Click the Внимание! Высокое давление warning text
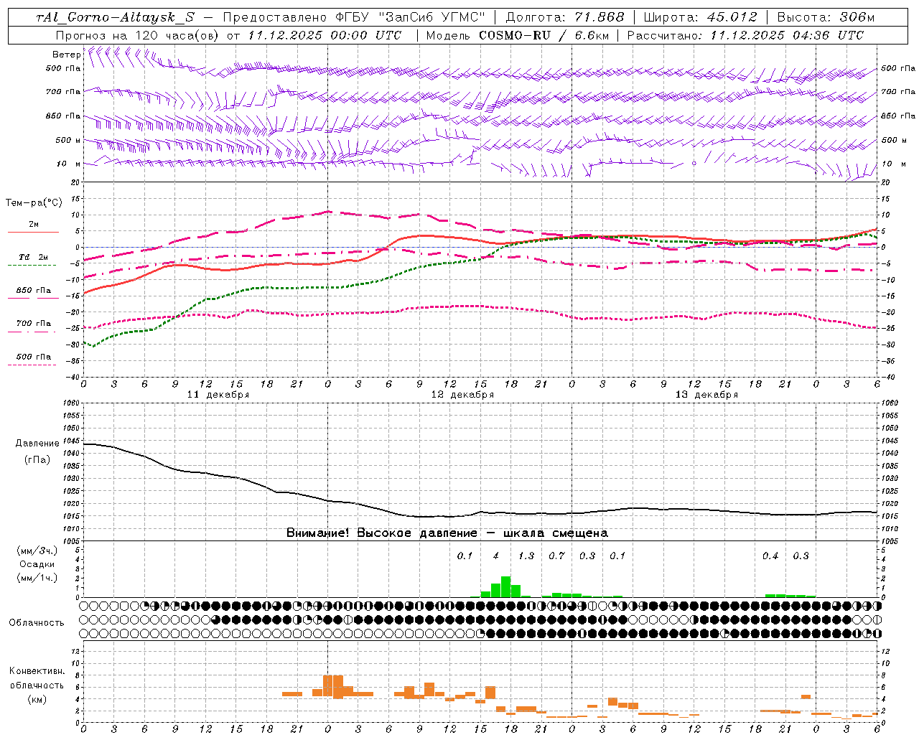 (447, 533)
